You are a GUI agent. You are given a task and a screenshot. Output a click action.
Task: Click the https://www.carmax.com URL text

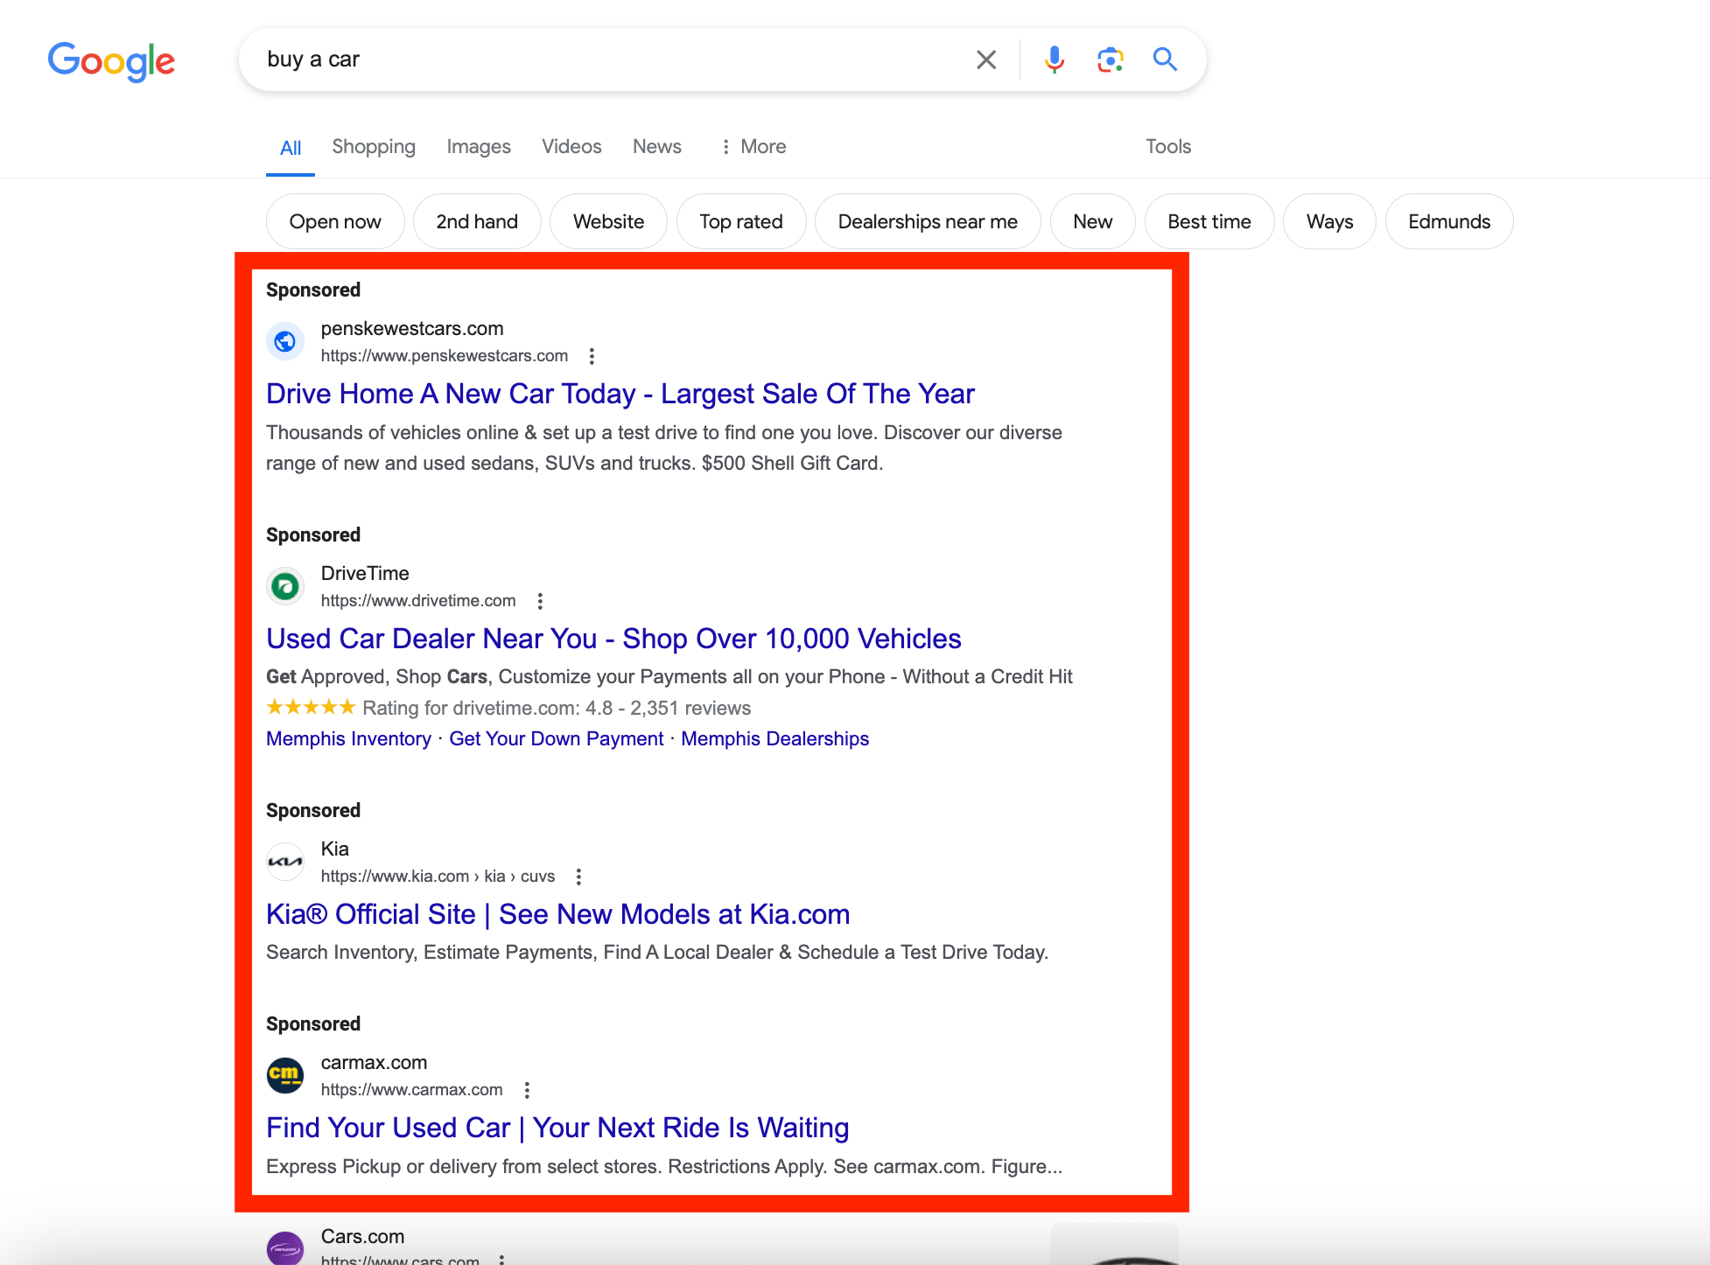click(x=411, y=1090)
